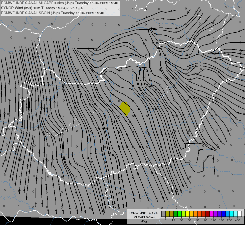245x225 pixels.
Task: Click the dark gold legend swatch
Action: (172, 214)
